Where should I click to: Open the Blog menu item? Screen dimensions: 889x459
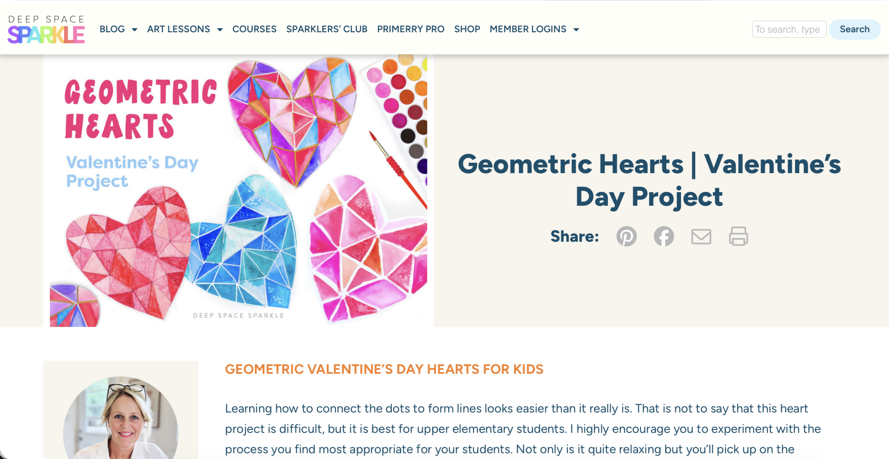112,29
